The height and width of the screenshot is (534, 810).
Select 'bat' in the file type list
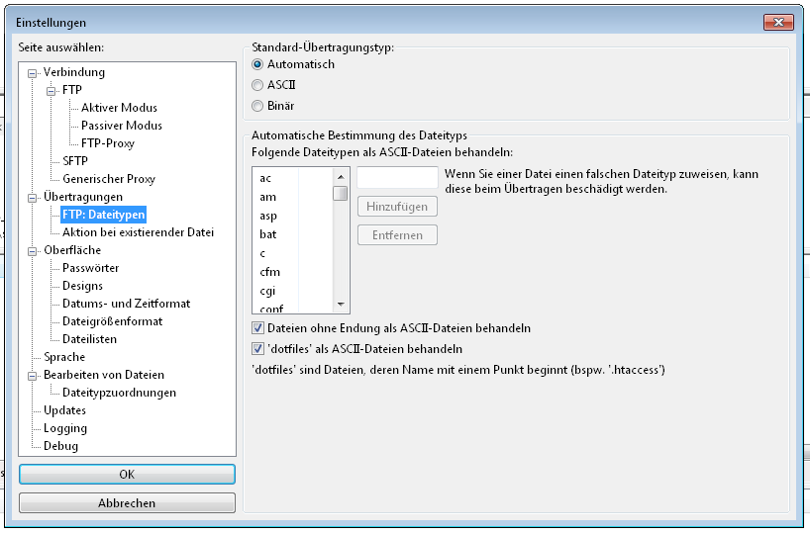coord(268,234)
